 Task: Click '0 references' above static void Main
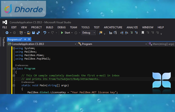pyautogui.click(x=28, y=82)
